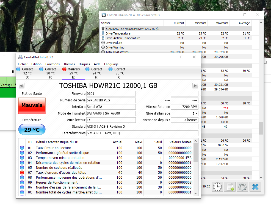Select row Décompte des cycles de mise en rotation
Viewport: 271px width, 211px height.
[106, 162]
